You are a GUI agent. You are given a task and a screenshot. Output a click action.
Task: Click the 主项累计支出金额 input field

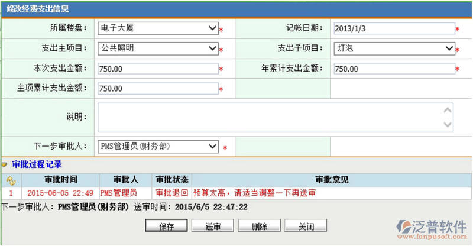click(158, 89)
